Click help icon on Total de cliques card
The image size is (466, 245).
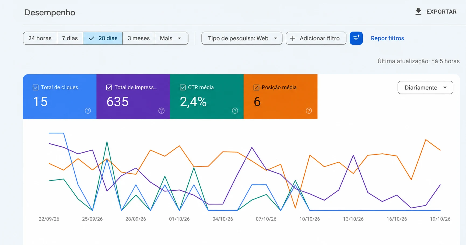pos(88,111)
